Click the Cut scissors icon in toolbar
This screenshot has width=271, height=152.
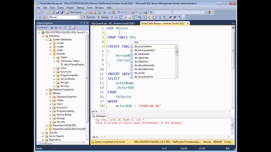click(105, 12)
